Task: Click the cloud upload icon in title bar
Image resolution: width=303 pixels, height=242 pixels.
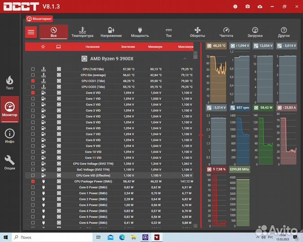Action: click(x=259, y=7)
